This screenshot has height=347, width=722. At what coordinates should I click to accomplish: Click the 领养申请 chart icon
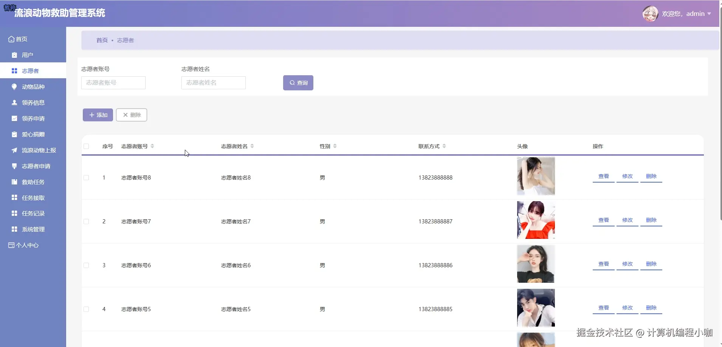click(14, 119)
